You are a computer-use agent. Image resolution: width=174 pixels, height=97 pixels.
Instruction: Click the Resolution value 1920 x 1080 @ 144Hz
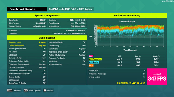[77, 20]
